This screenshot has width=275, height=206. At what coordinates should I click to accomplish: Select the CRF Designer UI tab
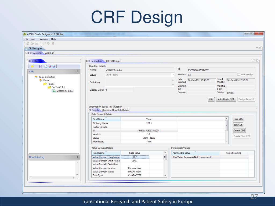(34, 53)
